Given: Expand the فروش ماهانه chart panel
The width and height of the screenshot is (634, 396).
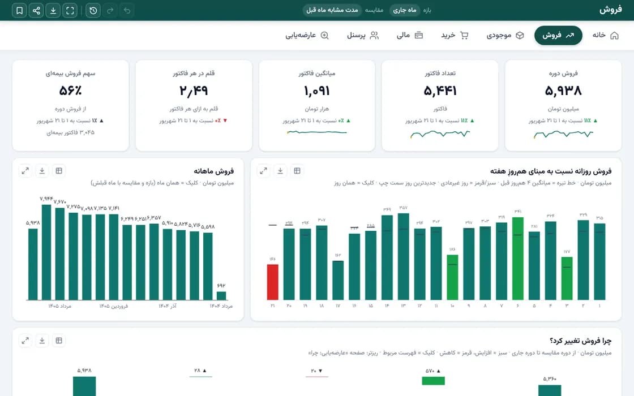Looking at the screenshot, I should click(x=25, y=171).
